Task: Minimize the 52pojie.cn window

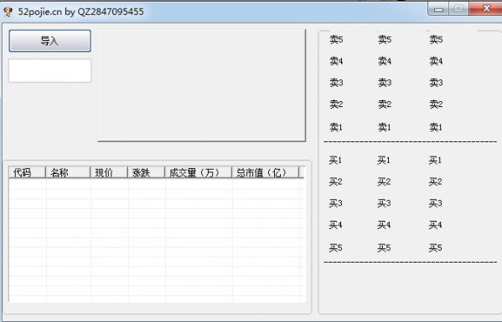Action: [x=438, y=8]
